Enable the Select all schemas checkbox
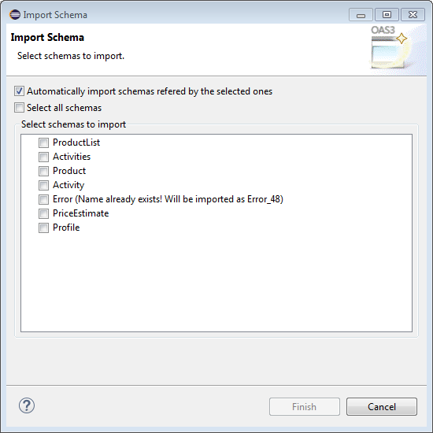The height and width of the screenshot is (433, 433). point(19,108)
